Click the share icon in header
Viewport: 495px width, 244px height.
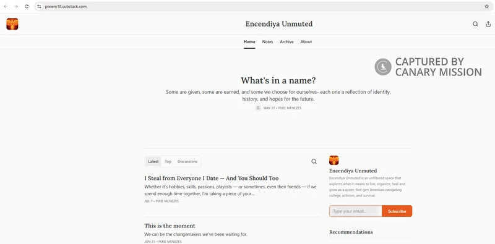[x=488, y=24]
